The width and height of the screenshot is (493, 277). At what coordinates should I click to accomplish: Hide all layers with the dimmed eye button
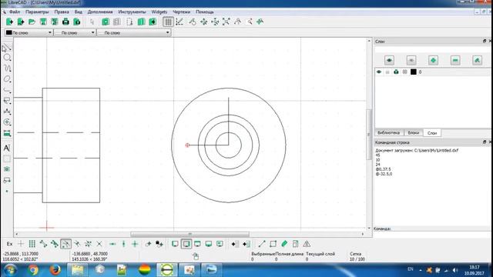(411, 60)
